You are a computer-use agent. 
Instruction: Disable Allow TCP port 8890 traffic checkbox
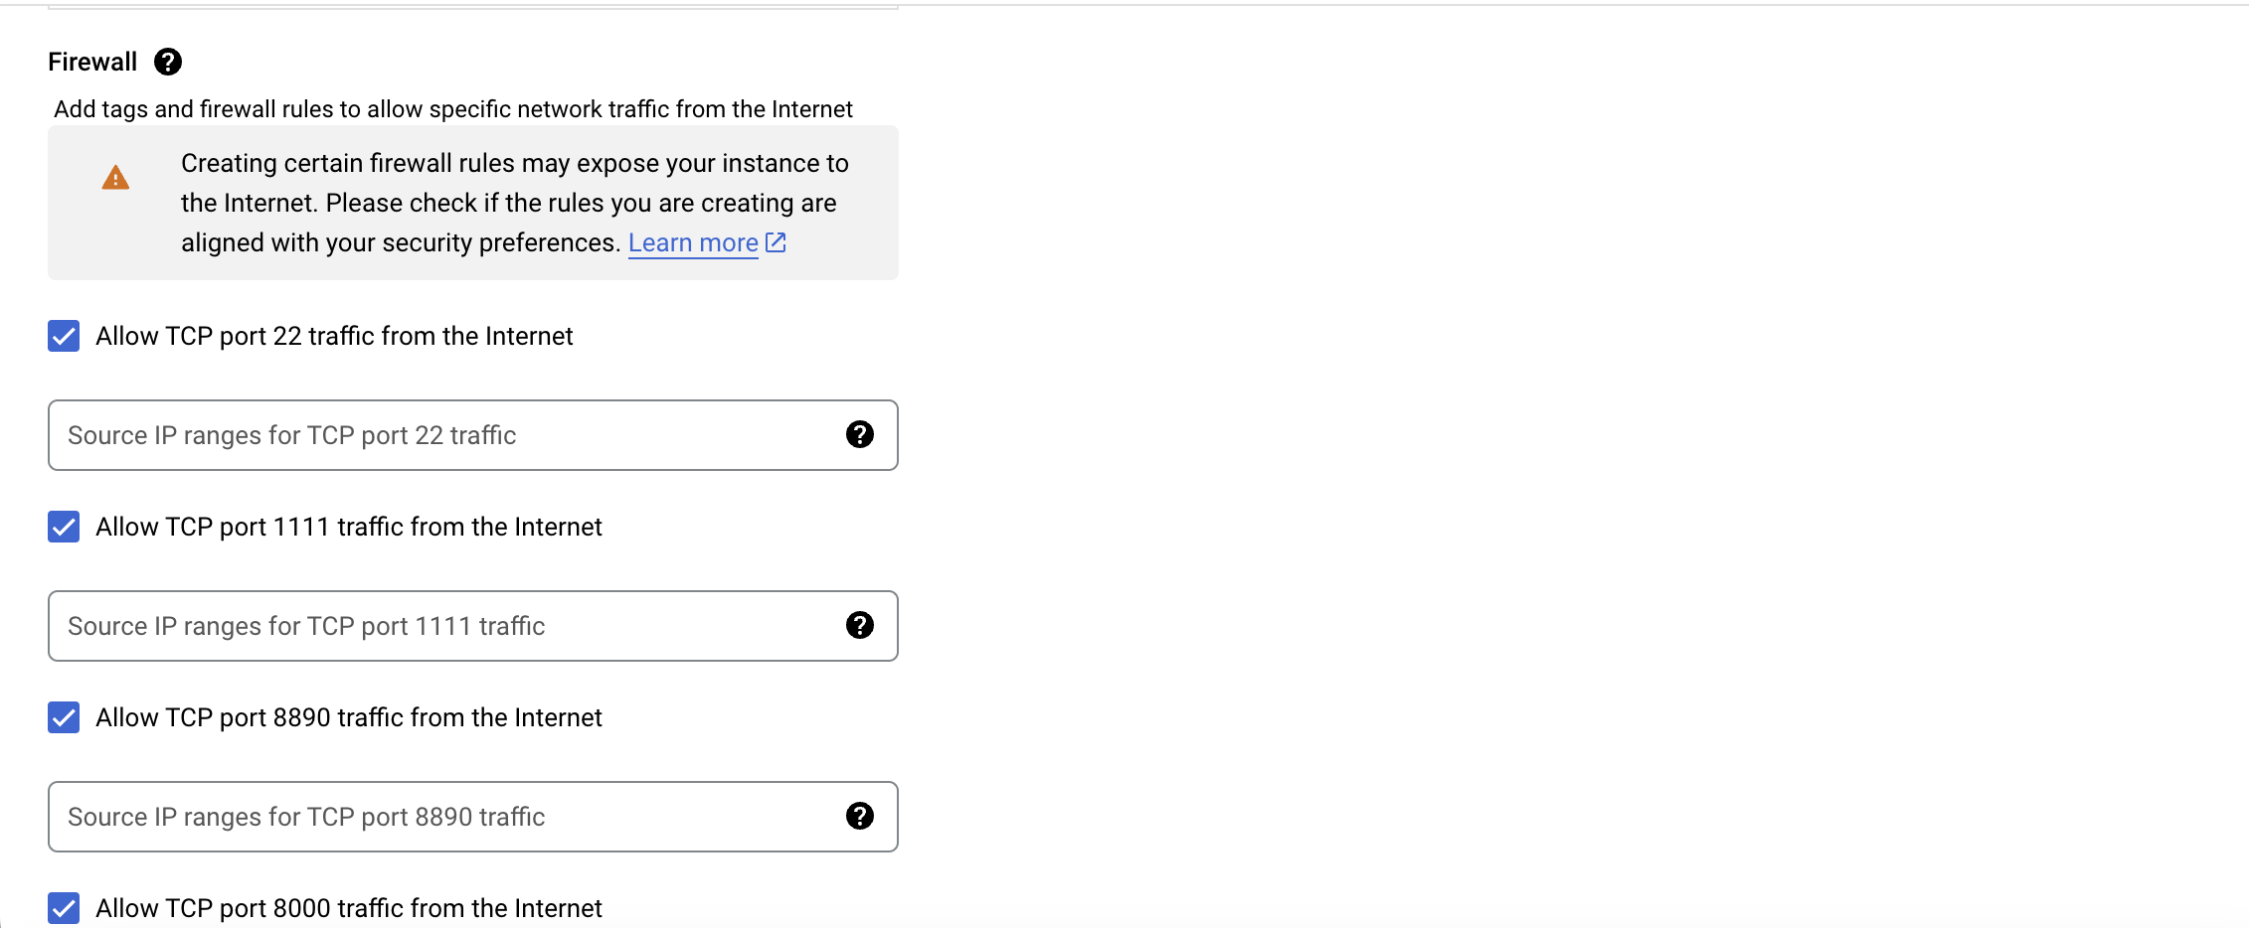pos(64,717)
